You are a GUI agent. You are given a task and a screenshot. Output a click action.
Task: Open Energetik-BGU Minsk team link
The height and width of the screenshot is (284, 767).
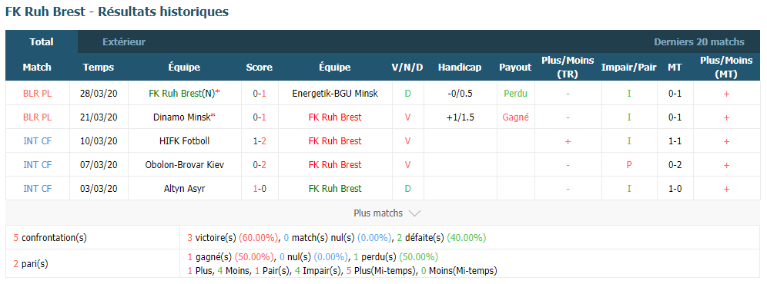point(335,93)
